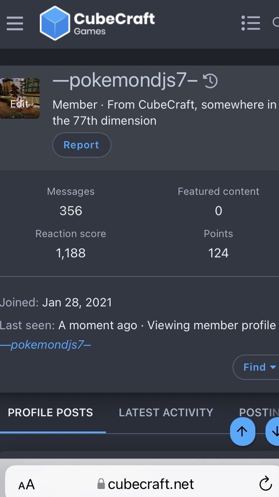Tap the cubecraft.net address field
279x497 pixels.
(145, 483)
